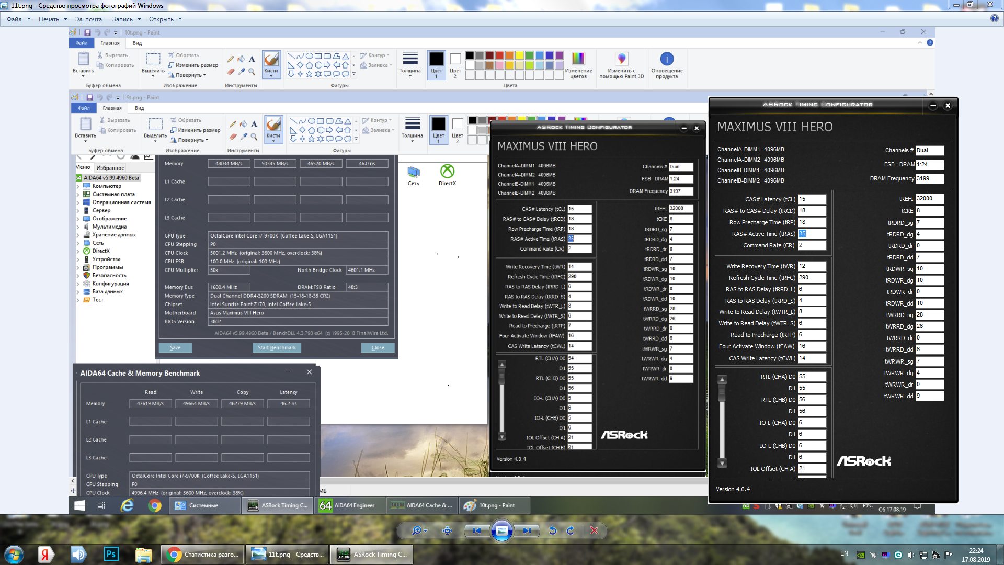Toggle actual size / fit to window
The image size is (1004, 565).
(447, 530)
